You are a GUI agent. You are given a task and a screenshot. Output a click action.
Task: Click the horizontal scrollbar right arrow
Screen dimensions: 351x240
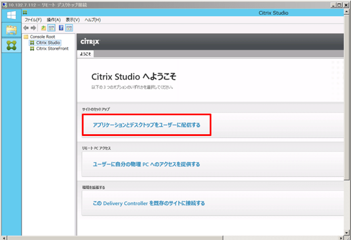point(341,238)
